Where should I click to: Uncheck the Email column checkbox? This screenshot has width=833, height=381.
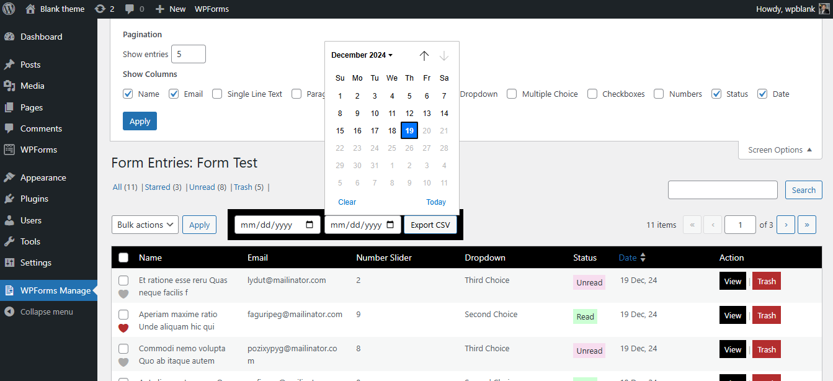point(174,94)
